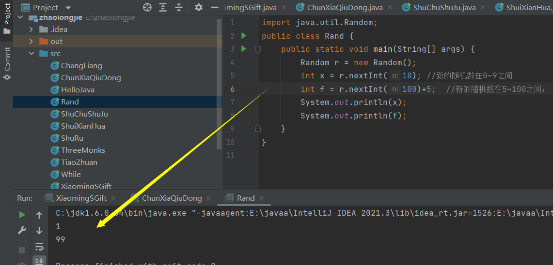Select ShuRu class in project tree
The width and height of the screenshot is (553, 265).
(72, 138)
